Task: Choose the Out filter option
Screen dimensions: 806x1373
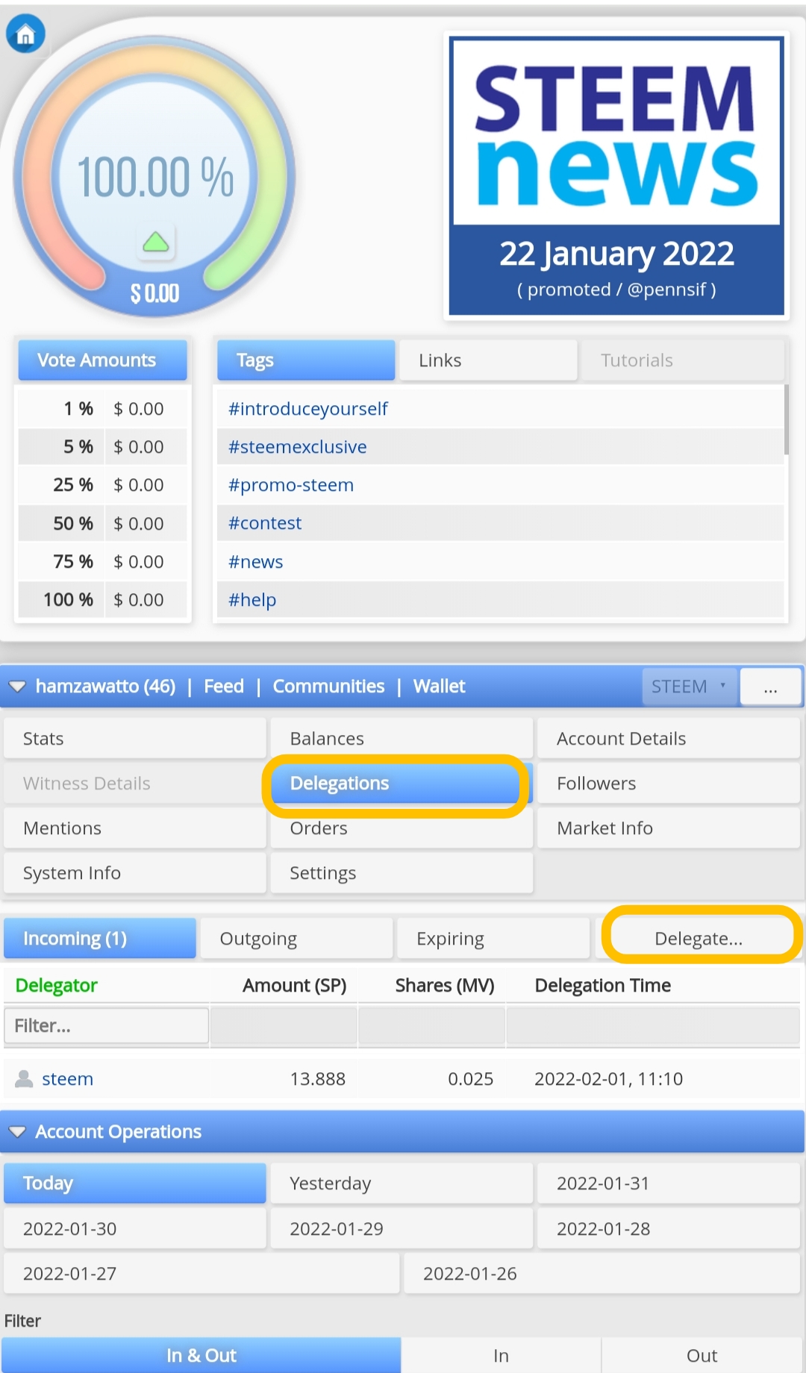Action: [702, 1355]
